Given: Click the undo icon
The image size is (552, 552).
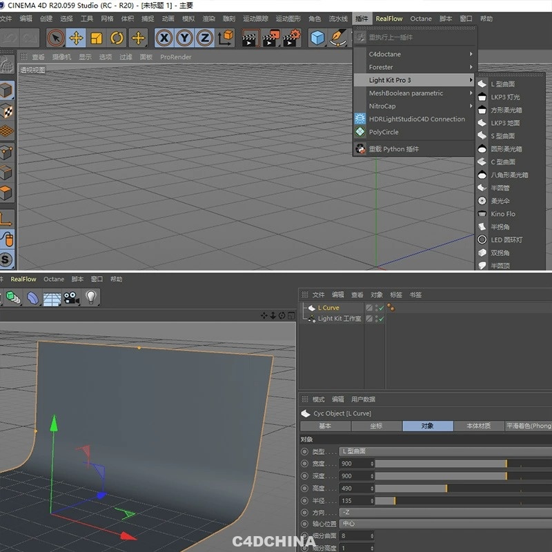Looking at the screenshot, I should [x=9, y=38].
